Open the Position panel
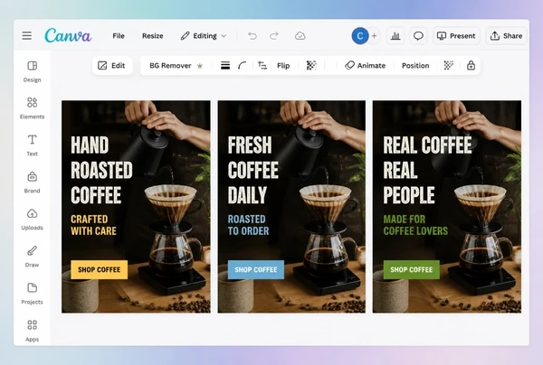Screen dimensions: 543x365 415,66
